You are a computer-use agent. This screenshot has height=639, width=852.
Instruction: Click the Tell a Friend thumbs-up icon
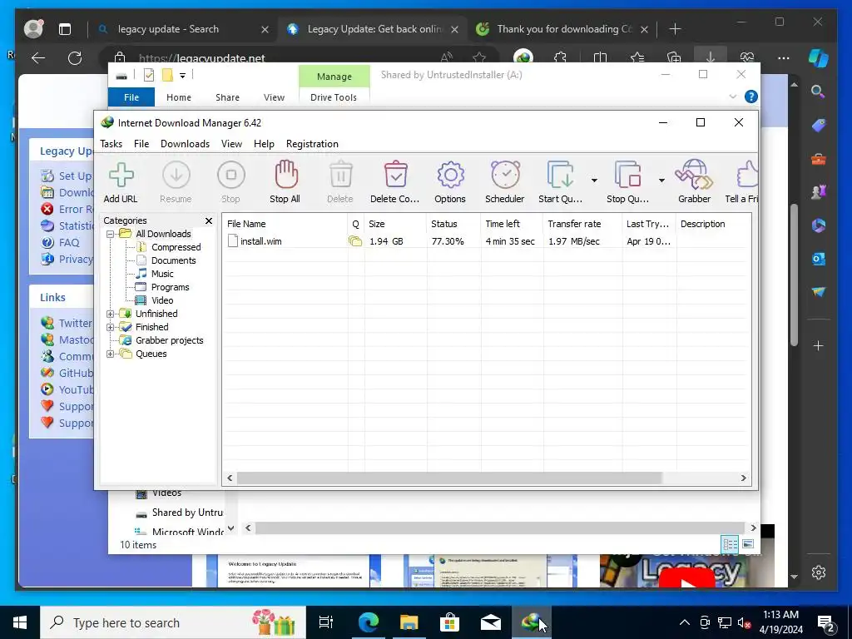747,175
